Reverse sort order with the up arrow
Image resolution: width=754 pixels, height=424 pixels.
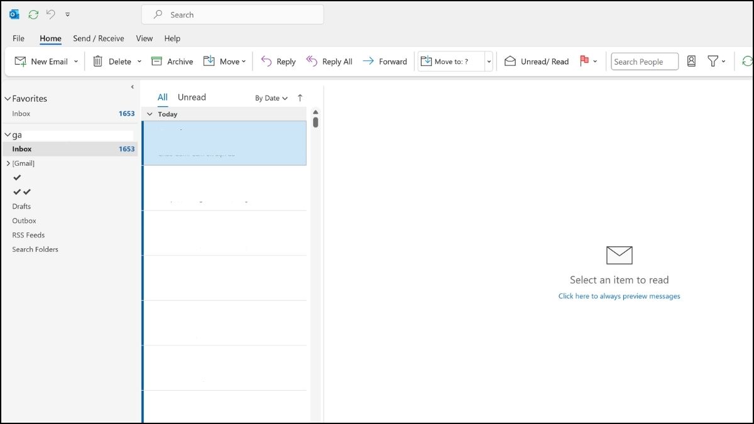(x=300, y=98)
